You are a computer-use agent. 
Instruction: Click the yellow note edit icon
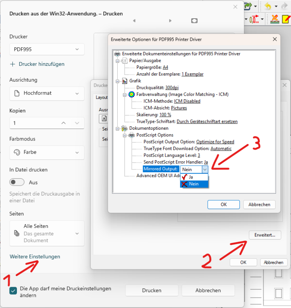click(x=286, y=18)
